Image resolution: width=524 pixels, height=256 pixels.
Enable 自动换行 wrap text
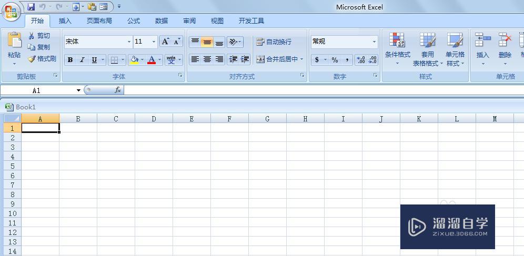[x=274, y=42]
